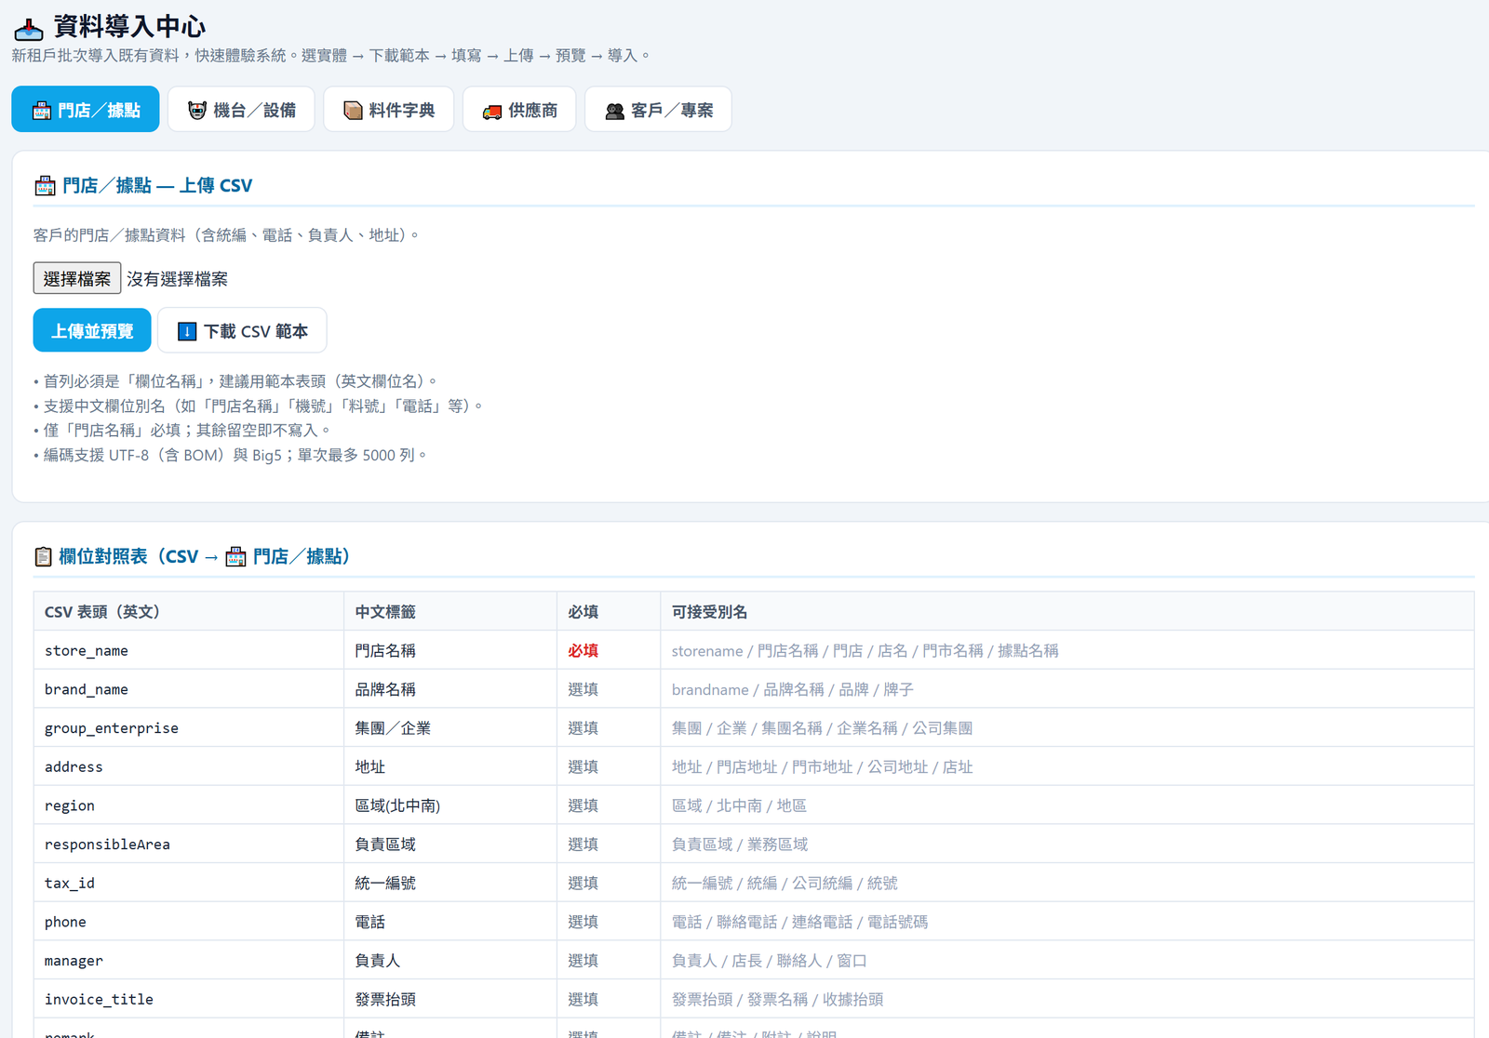Click the truck icon in 供應商 tab
Image resolution: width=1489 pixels, height=1038 pixels.
pos(492,112)
